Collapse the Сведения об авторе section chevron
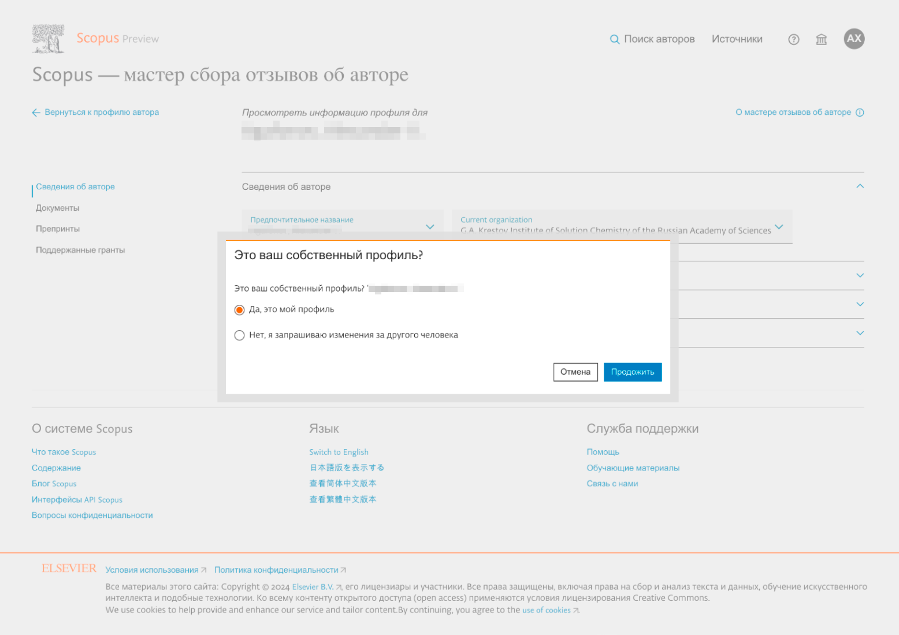This screenshot has height=635, width=899. 860,186
